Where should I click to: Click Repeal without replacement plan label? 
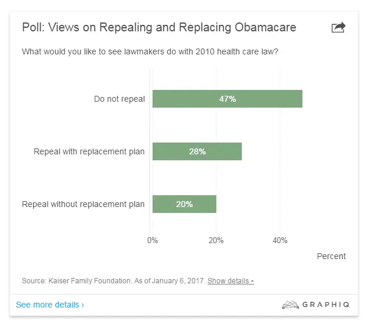coord(83,204)
